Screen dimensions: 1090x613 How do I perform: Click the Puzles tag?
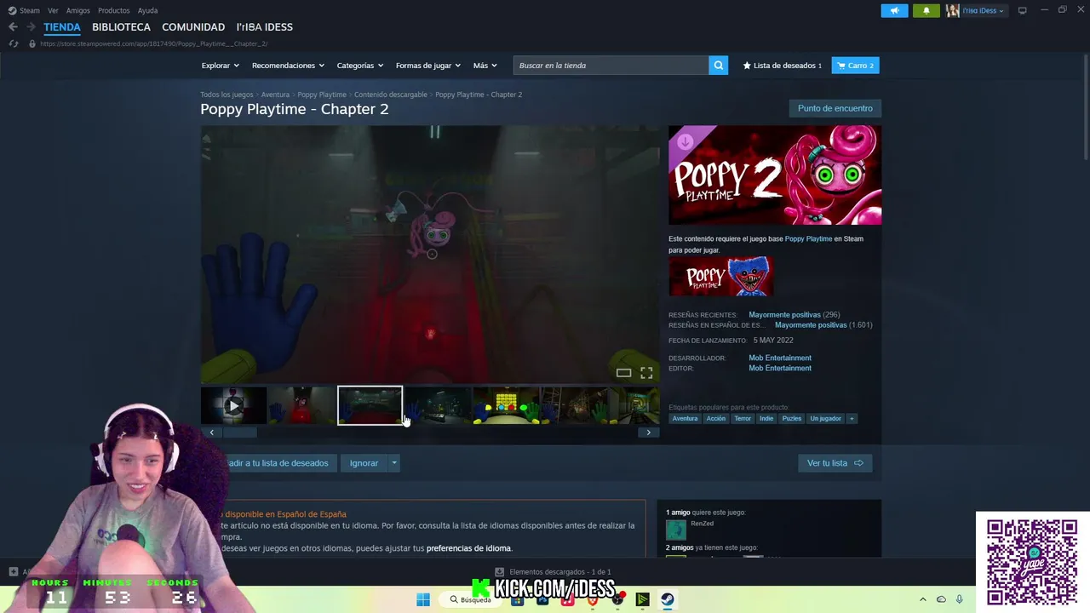point(792,419)
